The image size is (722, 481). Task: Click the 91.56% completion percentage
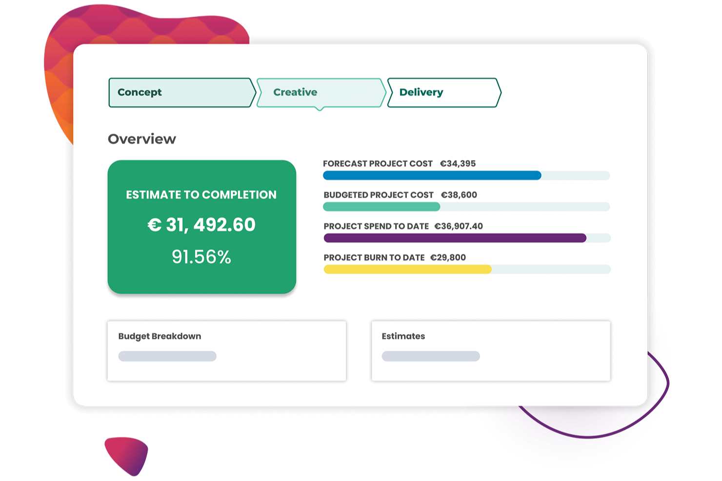[201, 257]
